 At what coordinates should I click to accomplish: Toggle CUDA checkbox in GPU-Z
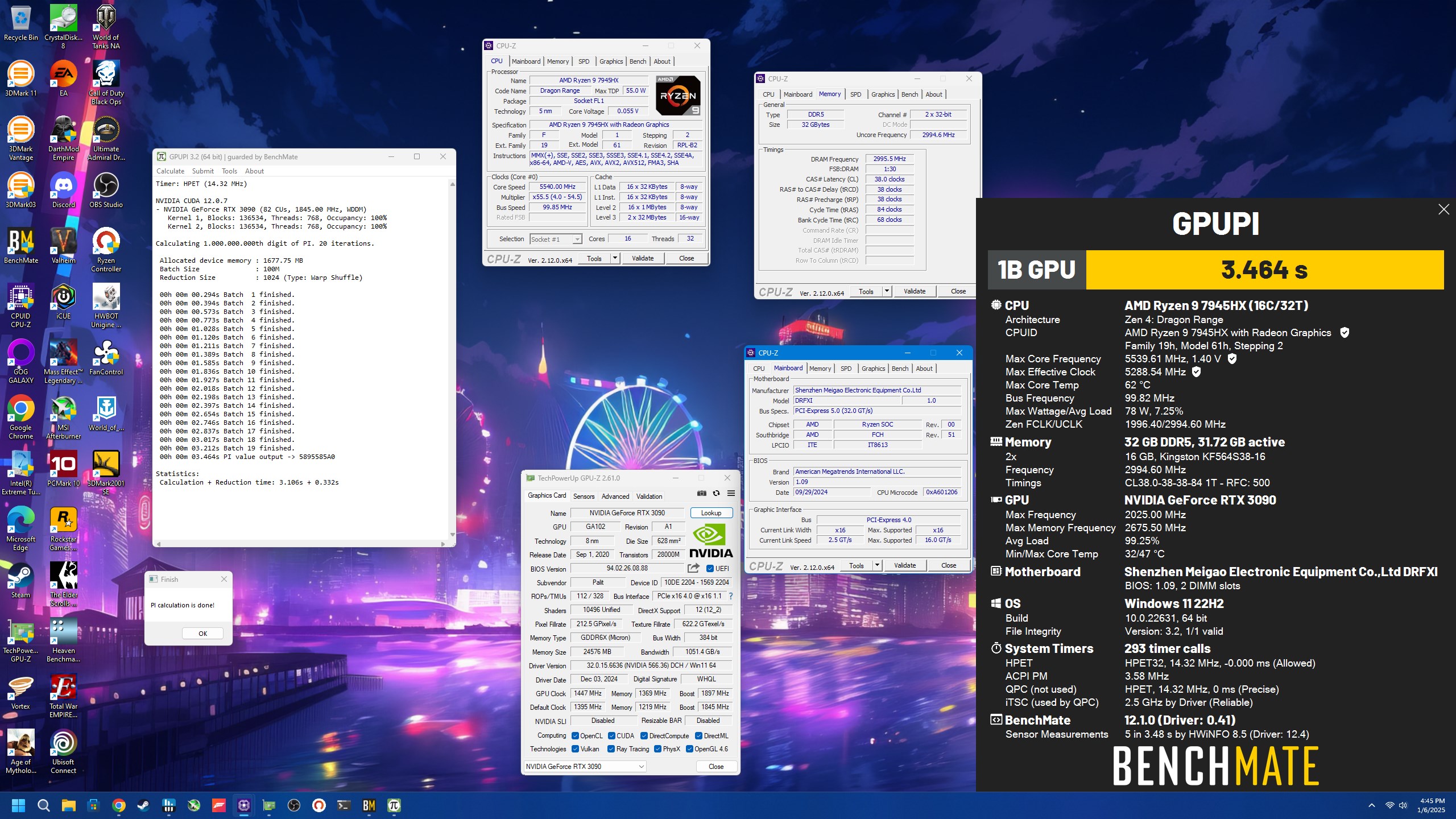point(611,736)
